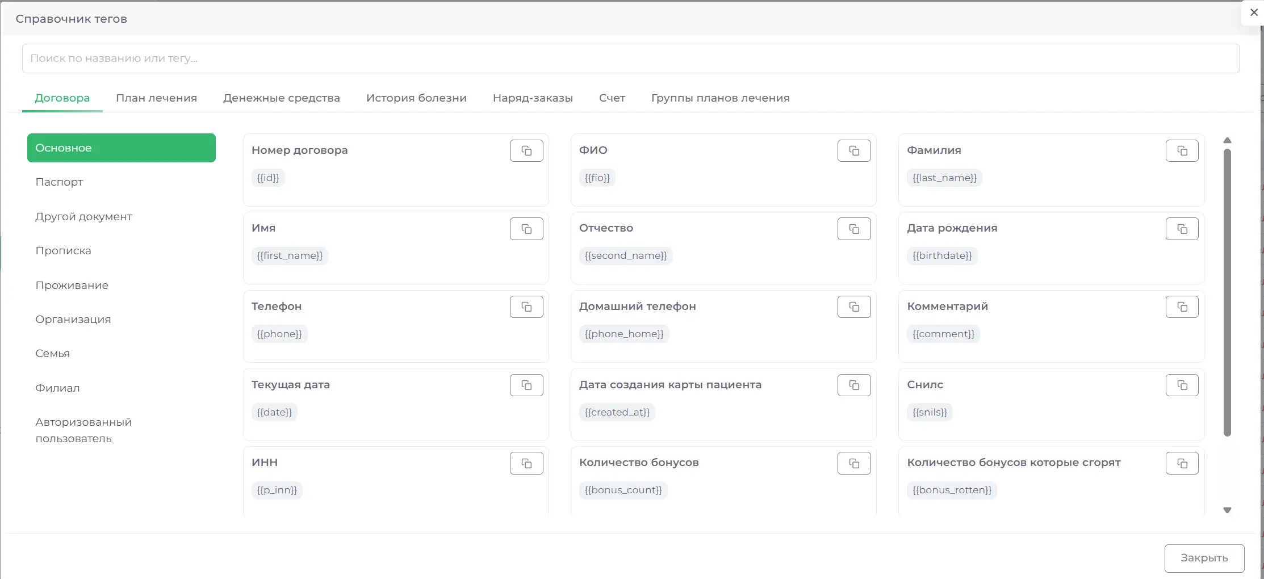Copy the Дата создания карты пациента tag

tap(853, 385)
